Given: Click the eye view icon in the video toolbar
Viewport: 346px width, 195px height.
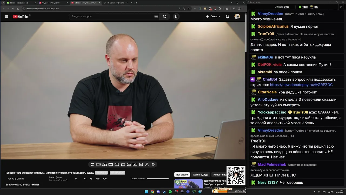Looking at the screenshot, I should 104,164.
